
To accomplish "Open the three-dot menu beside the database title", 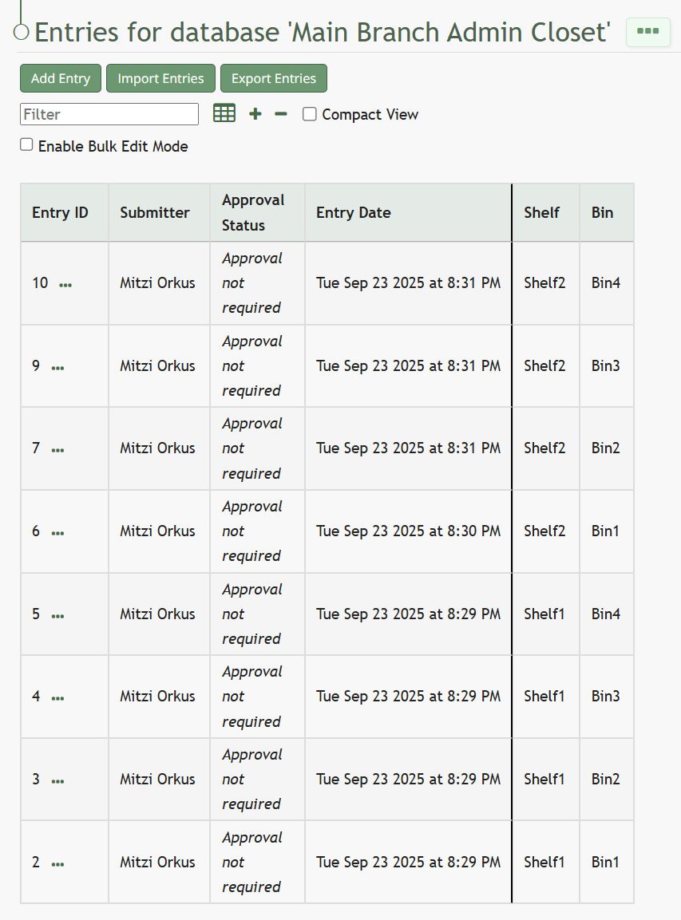I will (648, 32).
